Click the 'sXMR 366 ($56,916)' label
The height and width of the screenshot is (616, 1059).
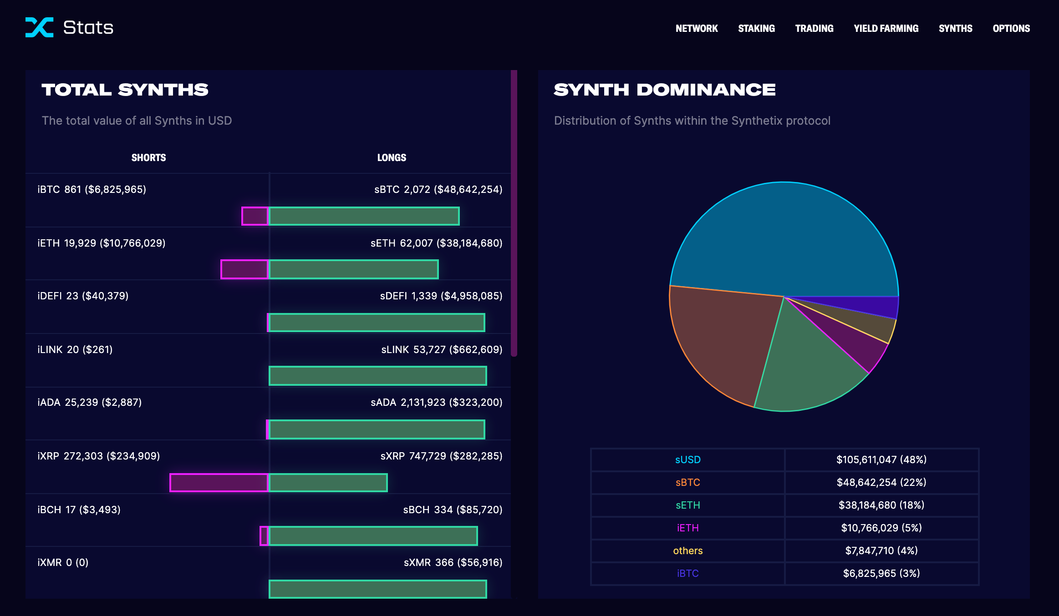(x=453, y=562)
